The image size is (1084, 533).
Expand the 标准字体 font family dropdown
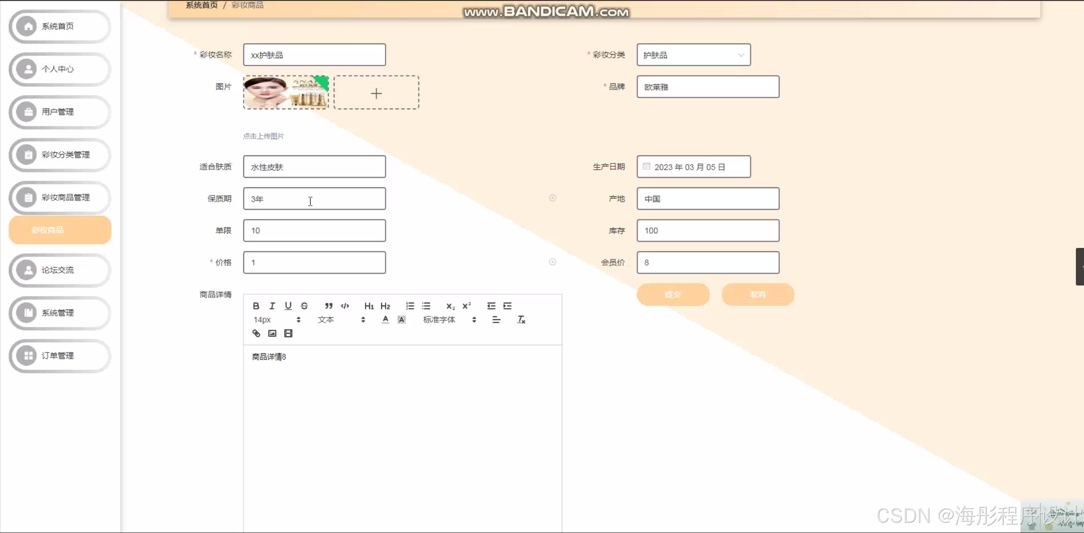(x=449, y=320)
